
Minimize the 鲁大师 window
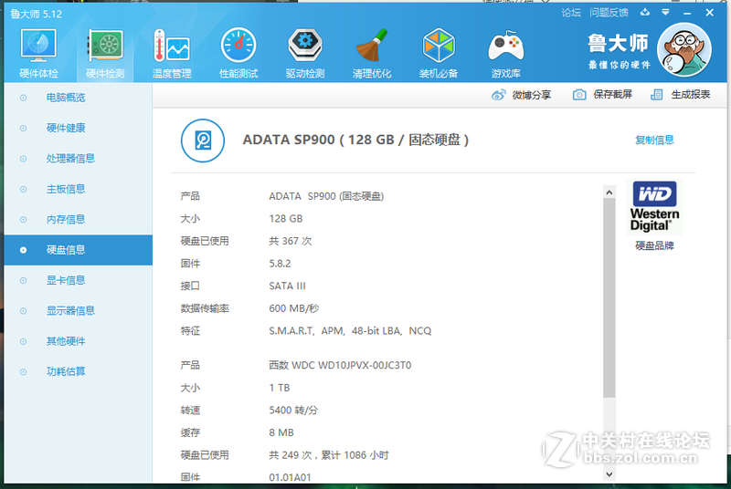687,13
